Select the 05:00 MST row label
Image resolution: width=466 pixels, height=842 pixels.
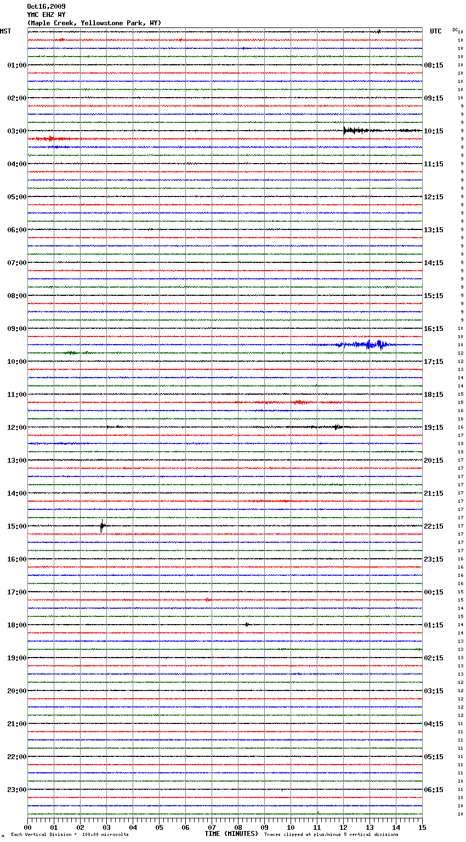pyautogui.click(x=17, y=197)
